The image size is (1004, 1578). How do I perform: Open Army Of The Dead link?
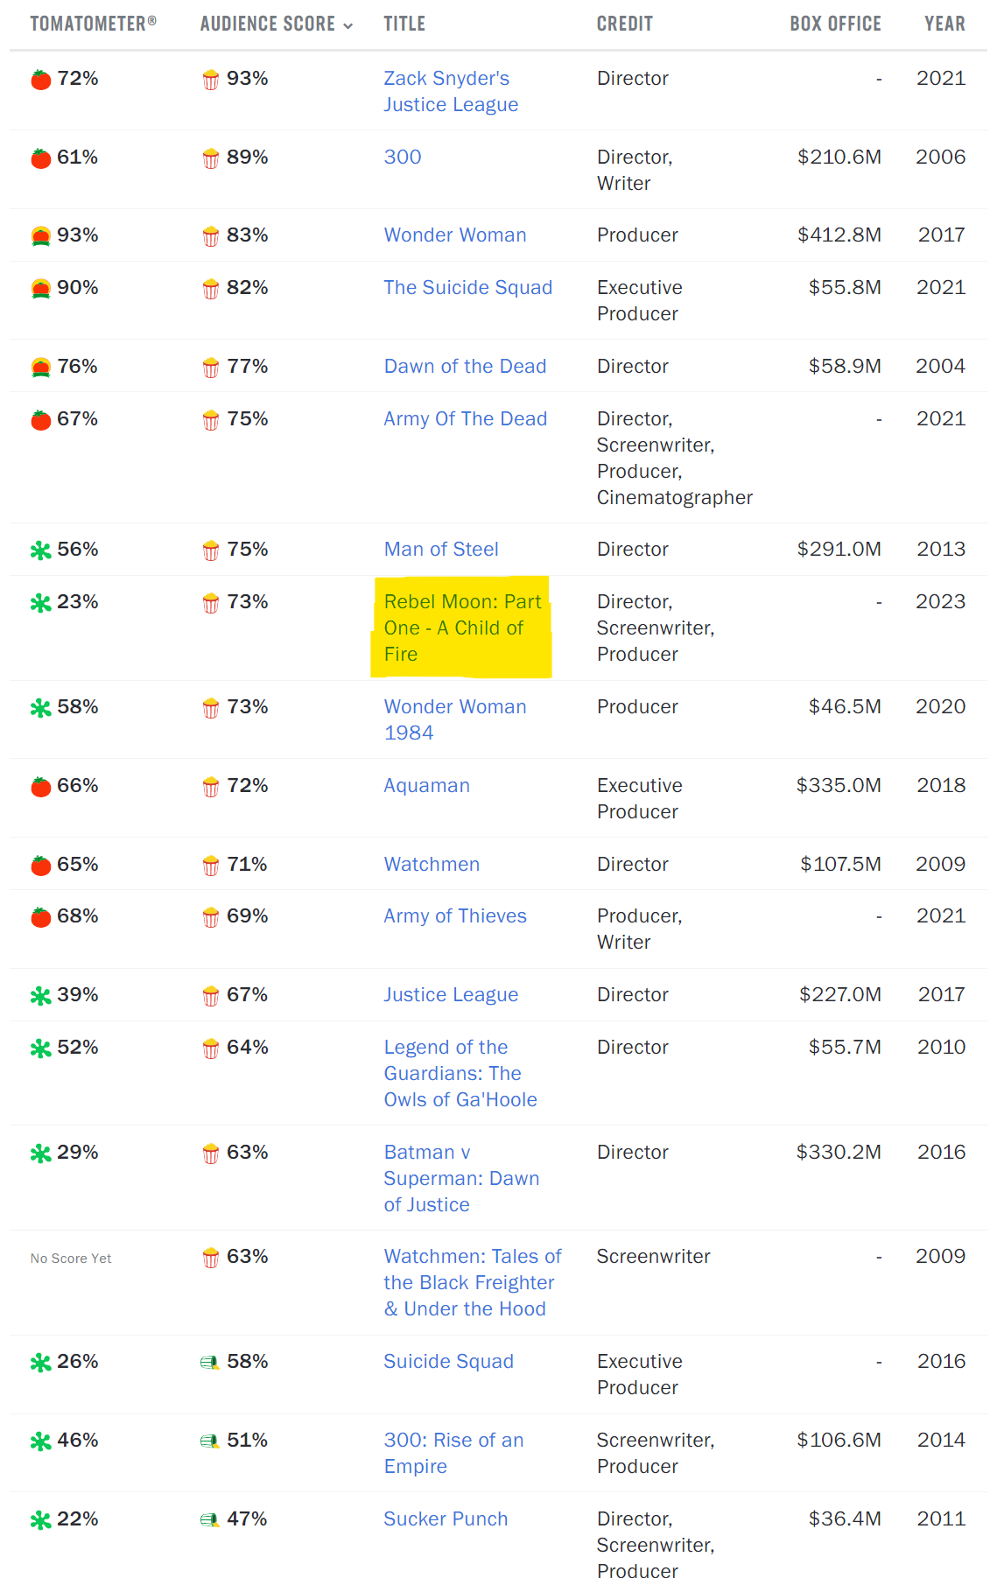click(466, 418)
